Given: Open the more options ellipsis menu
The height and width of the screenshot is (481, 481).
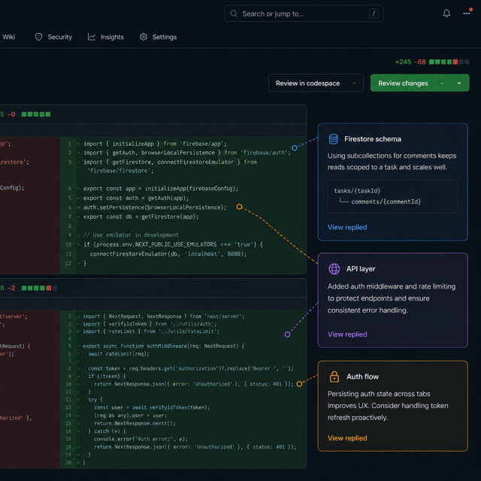Looking at the screenshot, I should [x=467, y=14].
